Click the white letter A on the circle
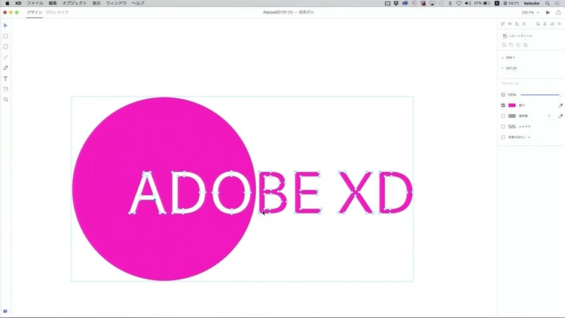 (148, 193)
